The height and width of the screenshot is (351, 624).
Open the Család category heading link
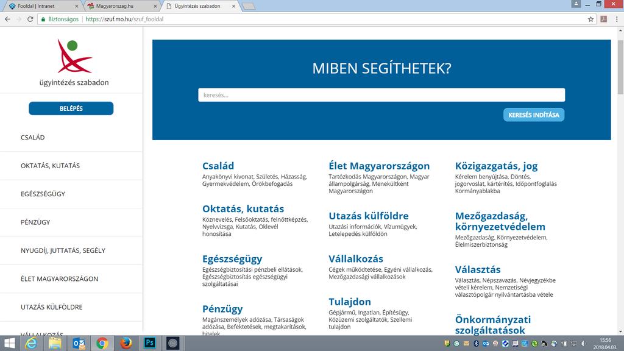tap(218, 166)
